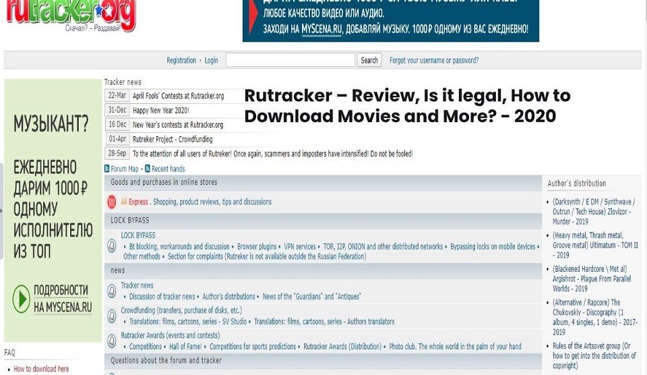Viewport: 647px width, 375px height.
Task: Open the Section for complaints subforum
Action: pos(267,256)
